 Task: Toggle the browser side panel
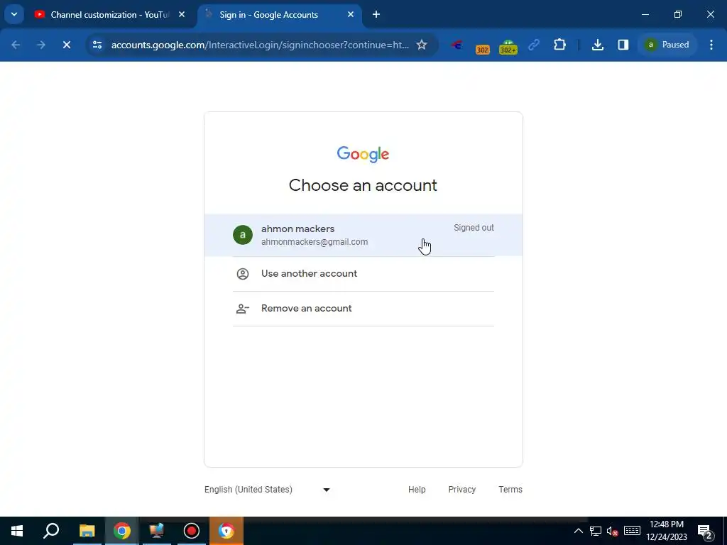623,45
